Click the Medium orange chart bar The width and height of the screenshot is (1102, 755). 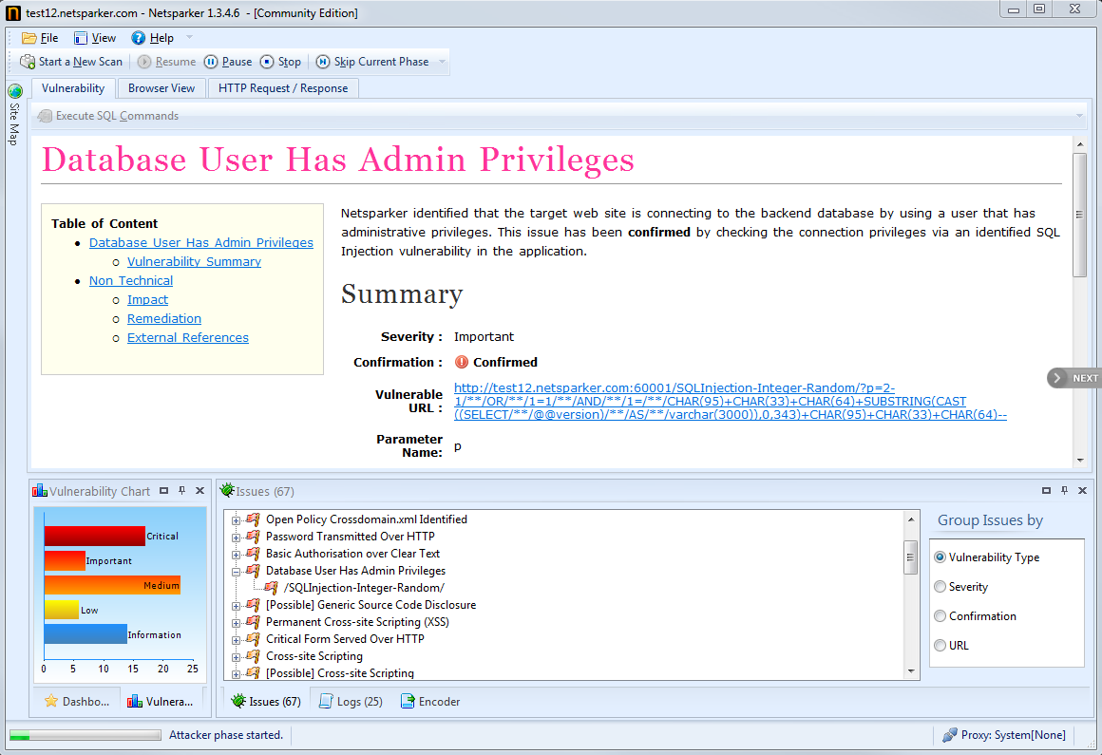(112, 585)
